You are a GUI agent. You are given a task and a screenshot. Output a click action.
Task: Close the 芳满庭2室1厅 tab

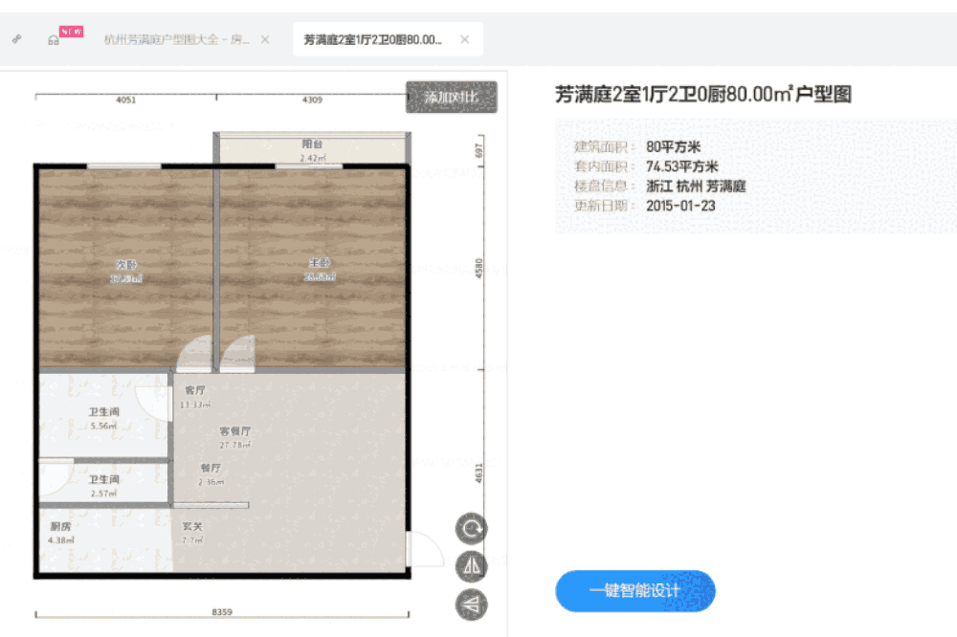[x=464, y=39]
